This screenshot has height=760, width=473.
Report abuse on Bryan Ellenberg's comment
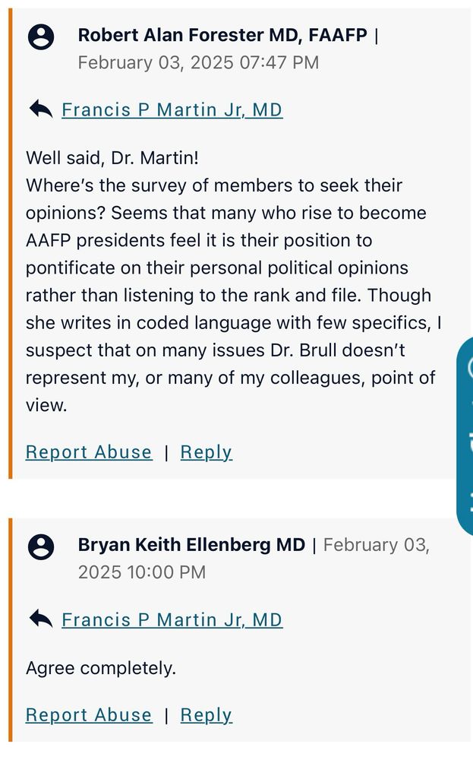[x=89, y=715]
